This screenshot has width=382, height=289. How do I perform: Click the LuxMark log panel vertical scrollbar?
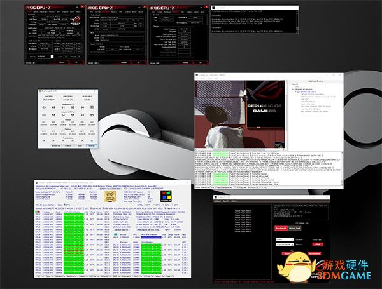pos(342,168)
